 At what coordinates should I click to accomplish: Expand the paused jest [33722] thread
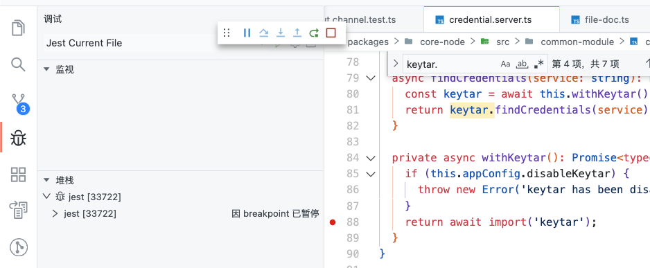click(x=55, y=214)
